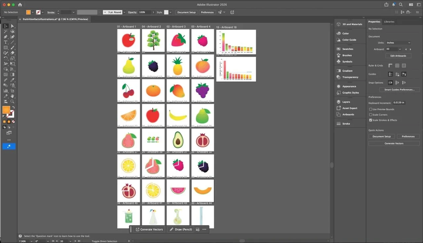Click the Edit Artboards button

(398, 56)
